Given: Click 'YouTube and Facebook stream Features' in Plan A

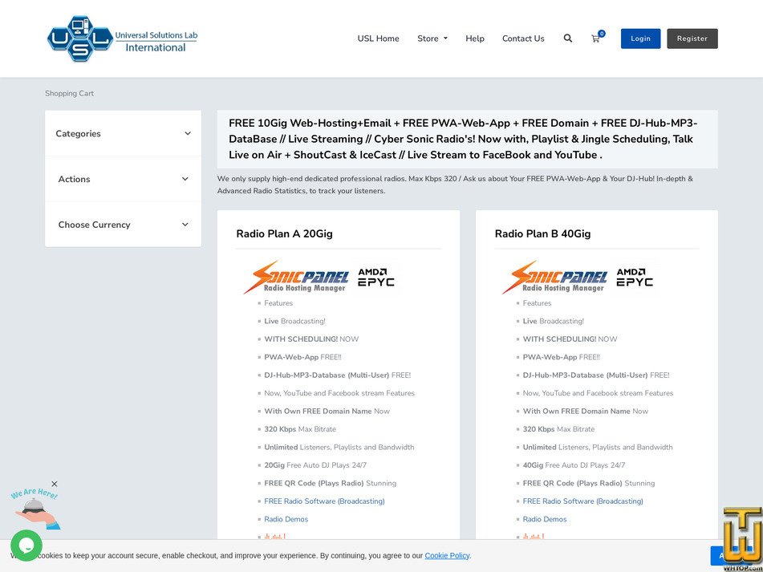Looking at the screenshot, I should click(x=339, y=393).
